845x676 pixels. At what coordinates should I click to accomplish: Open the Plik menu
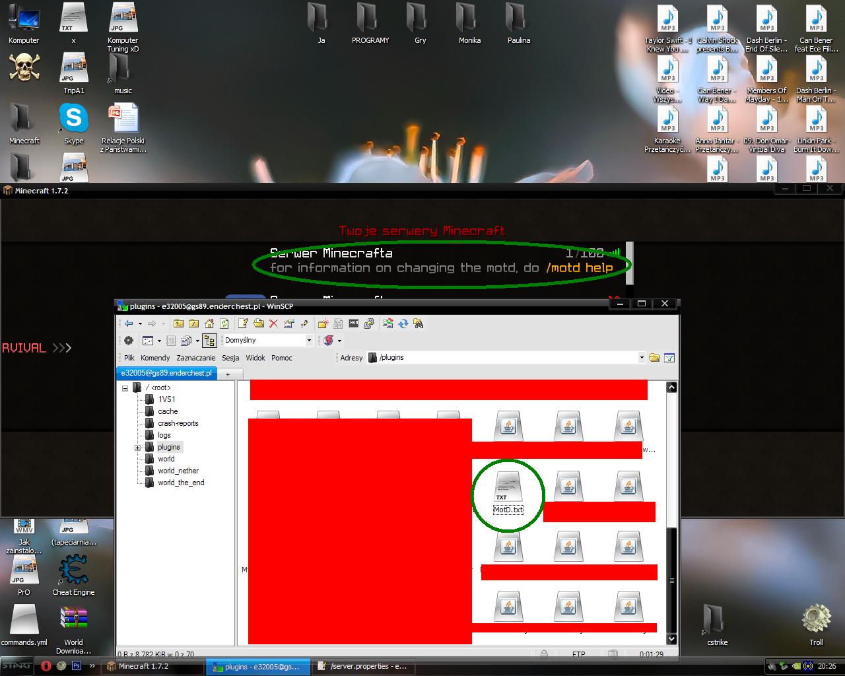pos(129,358)
